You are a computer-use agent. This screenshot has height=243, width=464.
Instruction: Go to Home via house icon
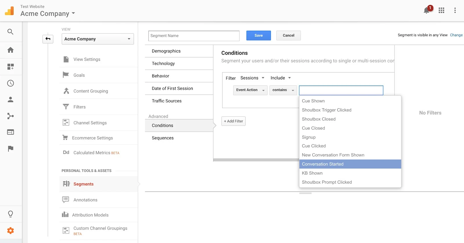pos(10,50)
